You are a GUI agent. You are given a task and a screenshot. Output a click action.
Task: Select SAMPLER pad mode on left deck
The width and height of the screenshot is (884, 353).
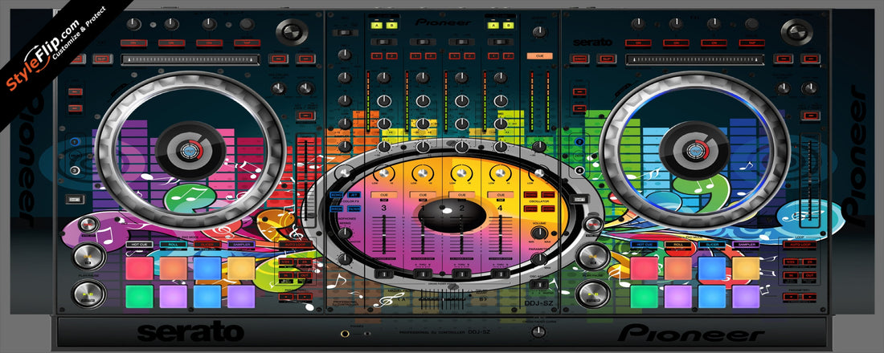241,245
